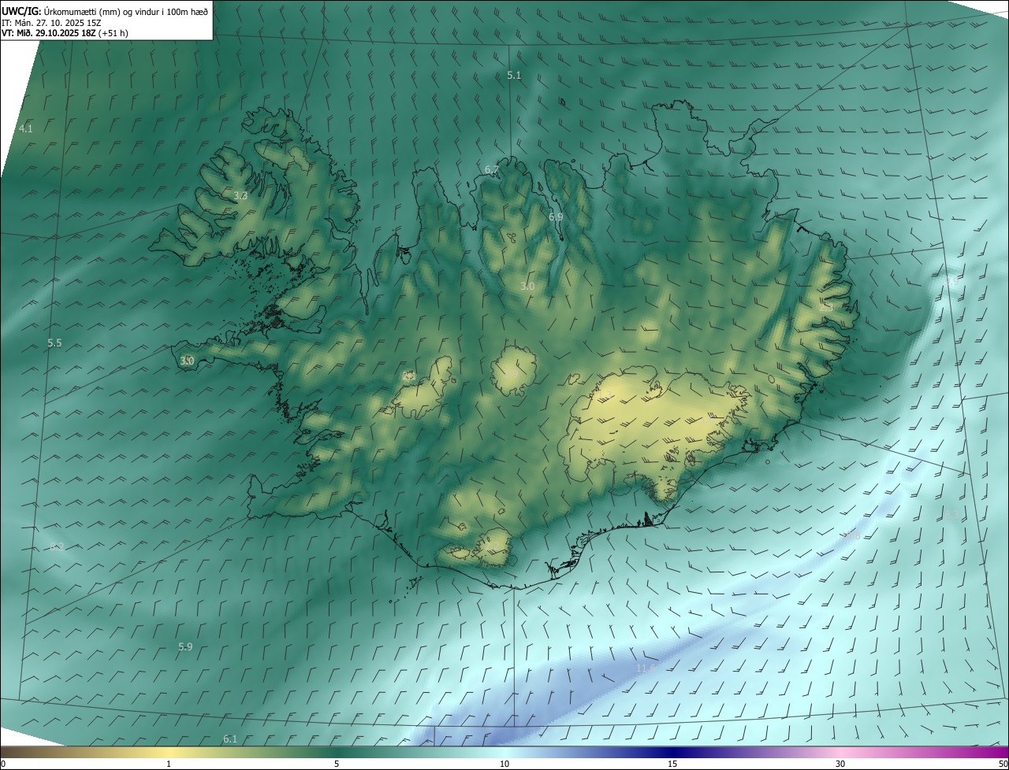Screen dimensions: 1009x770
Task: Click the 6.9 value label on the map
Action: 556,217
